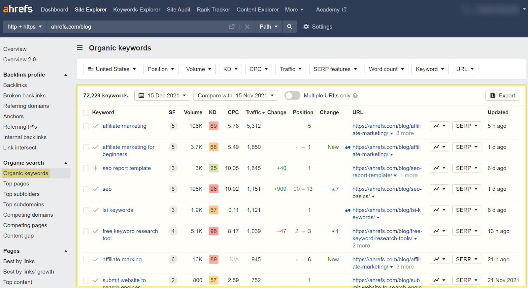Viewport: 528px width, 288px height.
Task: Open the lsi keywords keyword link
Action: [x=117, y=210]
